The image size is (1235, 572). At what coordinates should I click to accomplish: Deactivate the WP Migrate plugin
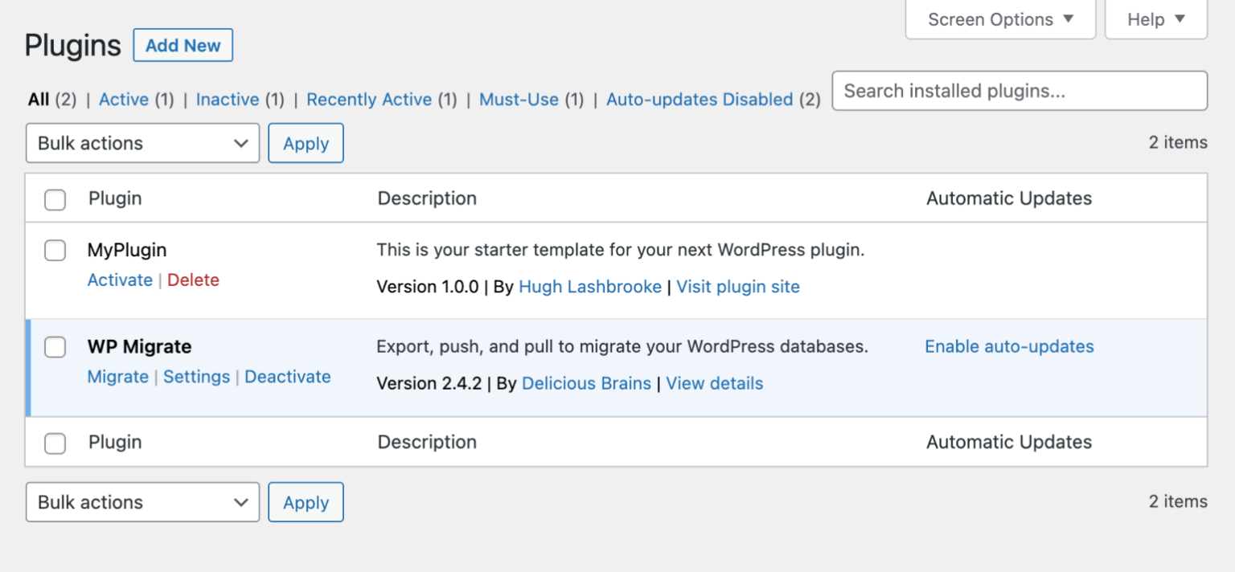[x=288, y=376]
